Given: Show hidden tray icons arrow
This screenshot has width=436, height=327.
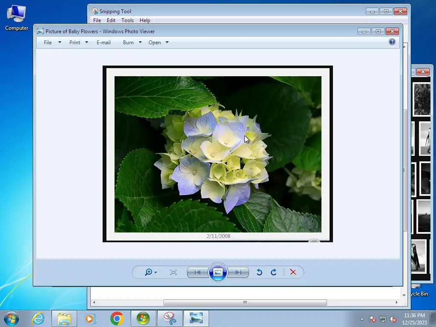Looking at the screenshot, I should tap(362, 319).
